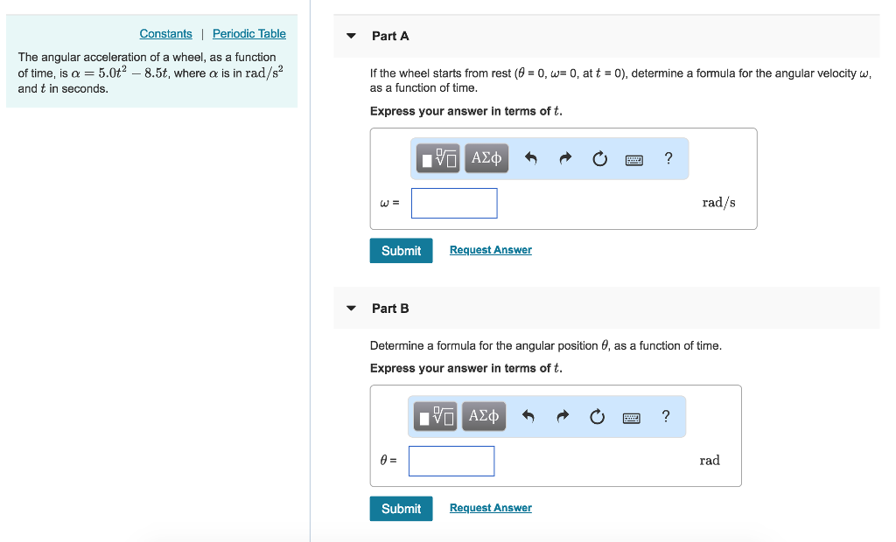896x542 pixels.
Task: Open the Constants reference
Action: (x=165, y=33)
